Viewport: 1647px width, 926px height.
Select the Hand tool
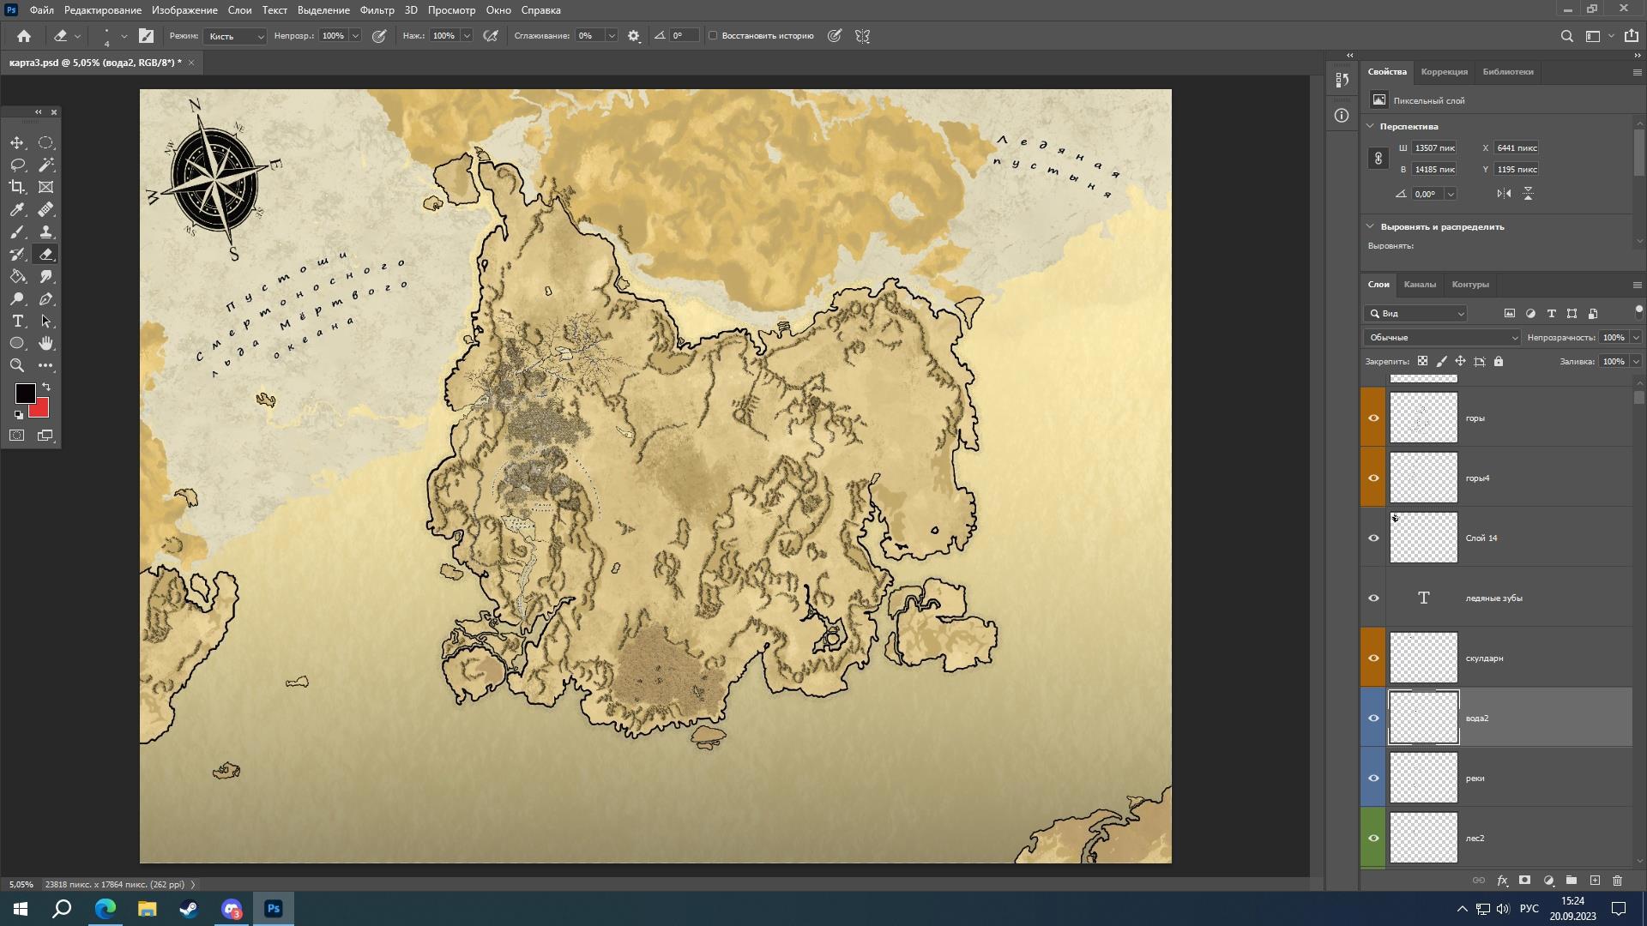coord(46,343)
